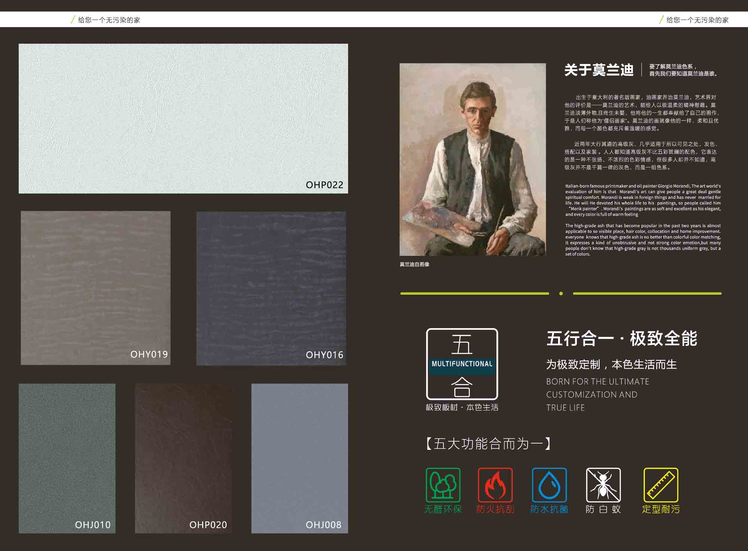The height and width of the screenshot is (551, 748).
Task: Click the 五合 MULTIFUNCTIONAL logo box
Action: point(462,364)
